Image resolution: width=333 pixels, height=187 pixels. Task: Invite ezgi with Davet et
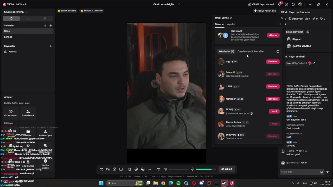coord(273,62)
